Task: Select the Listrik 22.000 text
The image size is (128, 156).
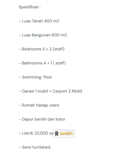Action: coord(35,133)
